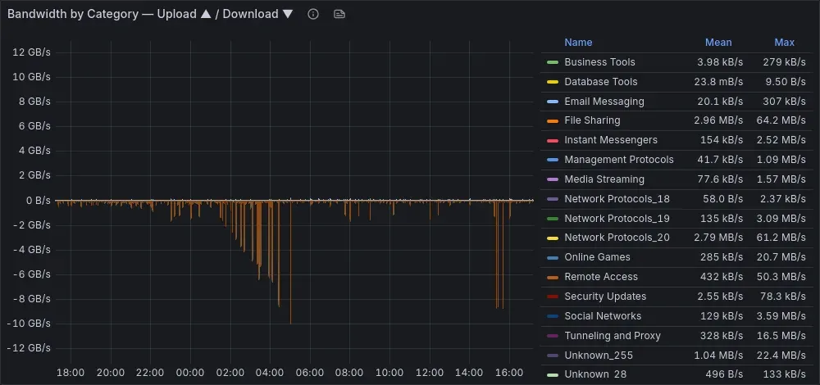Toggle the Instant Messengers series
This screenshot has height=385, width=820.
[612, 140]
